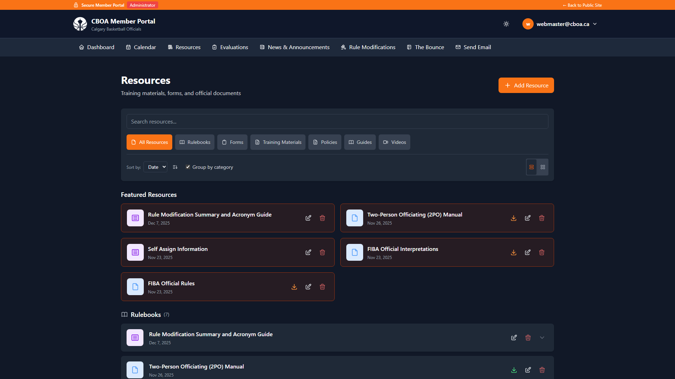Expand Rule Modification Summary row in Rulebooks
Image resolution: width=675 pixels, height=379 pixels.
(x=542, y=338)
